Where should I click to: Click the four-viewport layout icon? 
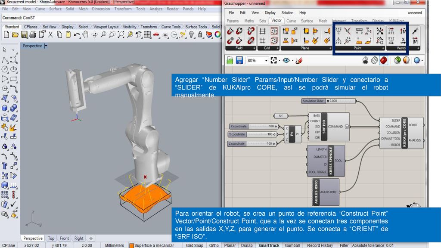[x=147, y=34]
